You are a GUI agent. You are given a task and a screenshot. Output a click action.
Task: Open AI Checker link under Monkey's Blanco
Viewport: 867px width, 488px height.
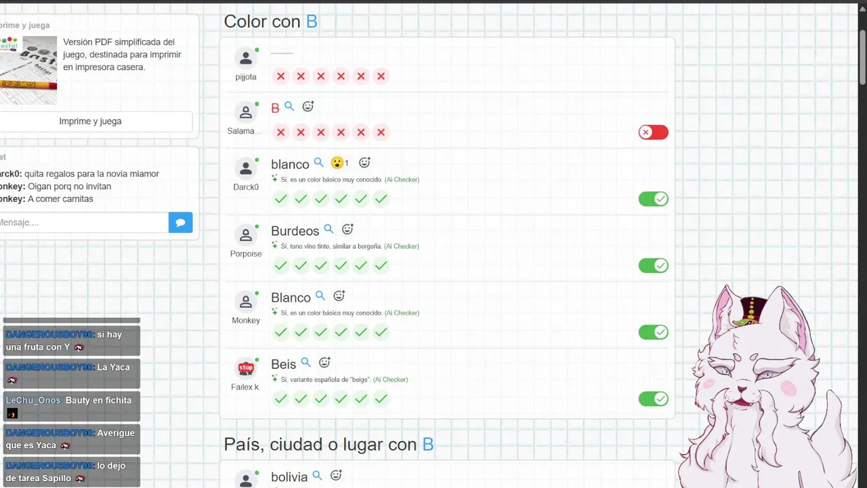(402, 312)
